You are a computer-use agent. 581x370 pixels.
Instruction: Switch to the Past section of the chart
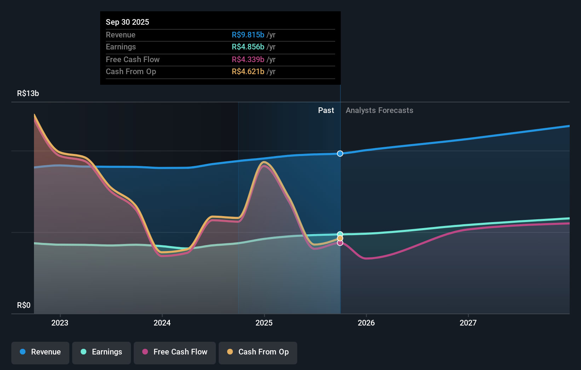(x=326, y=110)
